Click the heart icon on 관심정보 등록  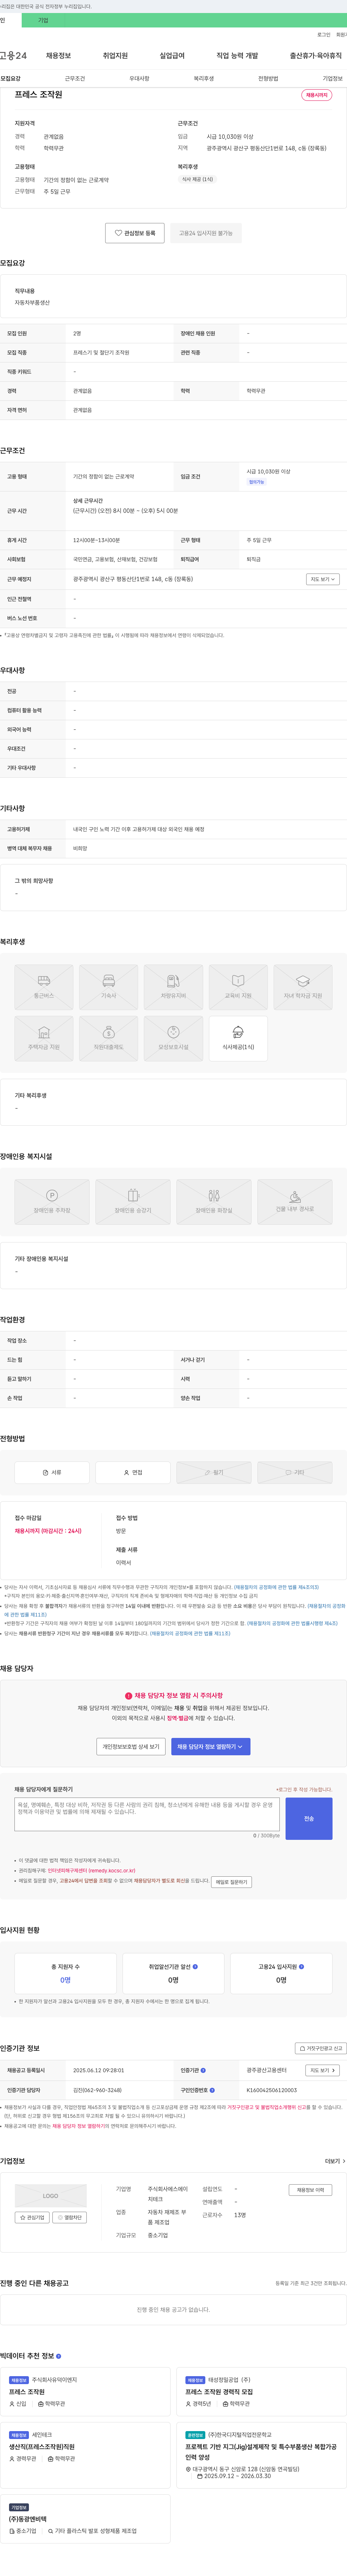(x=118, y=233)
